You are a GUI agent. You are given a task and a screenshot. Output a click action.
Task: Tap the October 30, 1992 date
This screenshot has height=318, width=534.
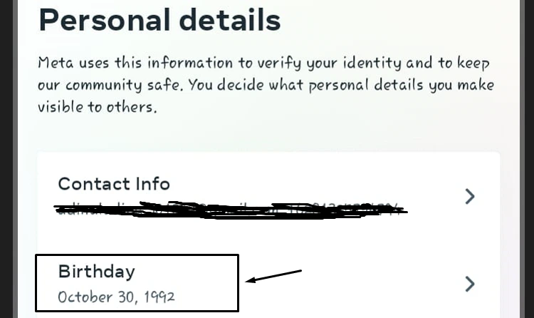point(117,297)
